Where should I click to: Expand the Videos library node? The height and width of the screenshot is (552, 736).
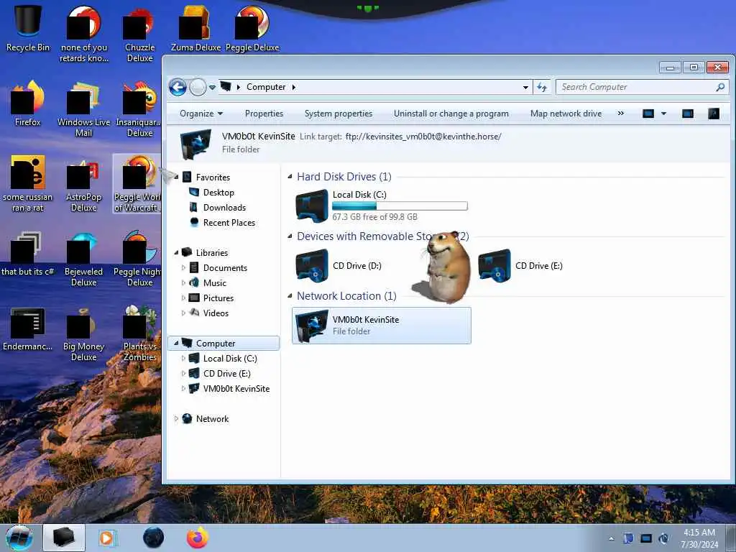pyautogui.click(x=183, y=313)
